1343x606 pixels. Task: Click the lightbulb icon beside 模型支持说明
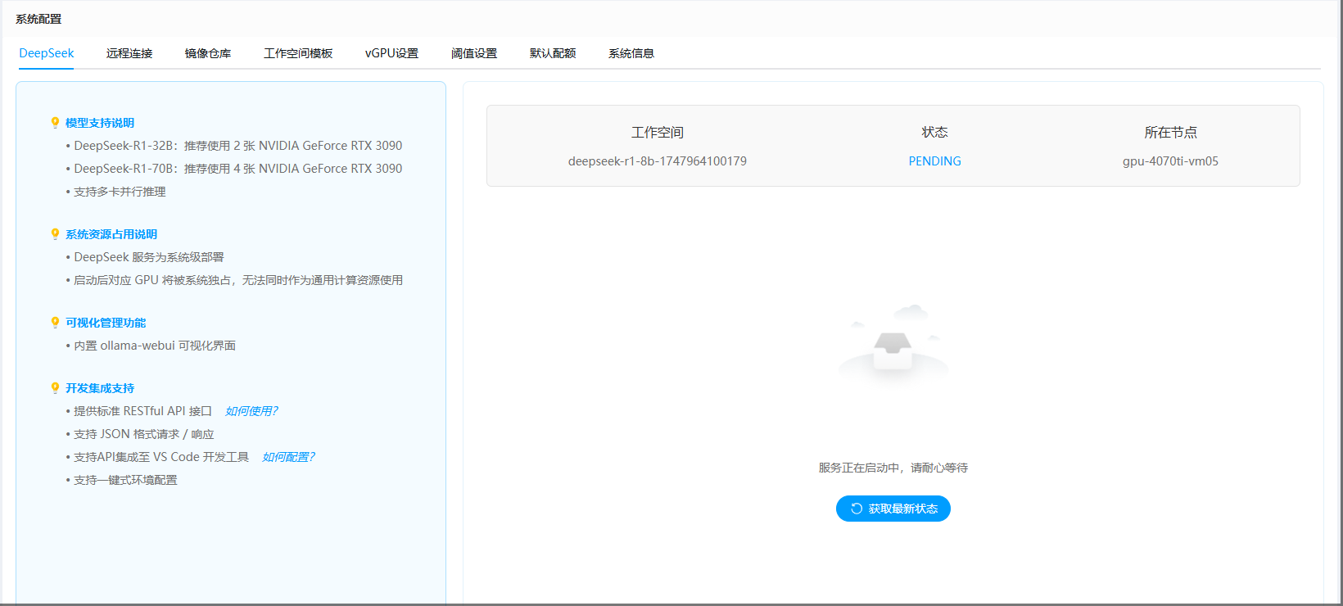55,123
